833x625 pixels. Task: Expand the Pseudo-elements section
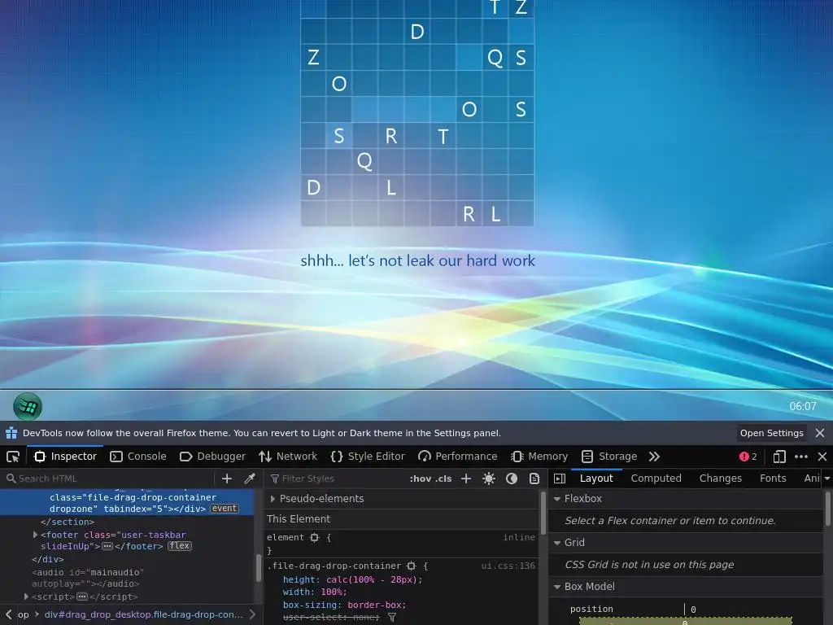(x=273, y=499)
